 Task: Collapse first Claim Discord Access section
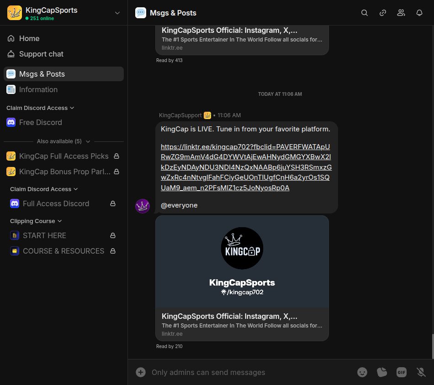point(40,108)
